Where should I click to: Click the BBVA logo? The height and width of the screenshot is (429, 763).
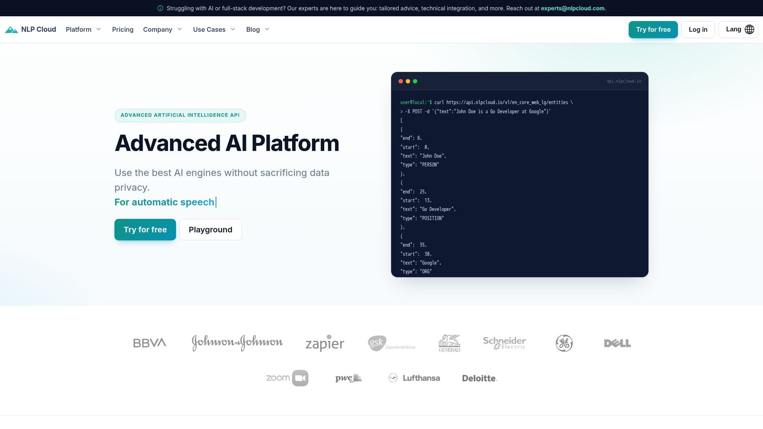coord(149,343)
